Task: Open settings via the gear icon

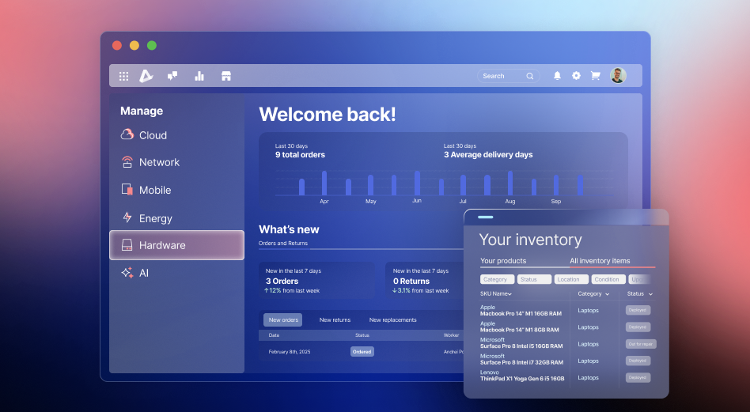Action: click(x=576, y=76)
